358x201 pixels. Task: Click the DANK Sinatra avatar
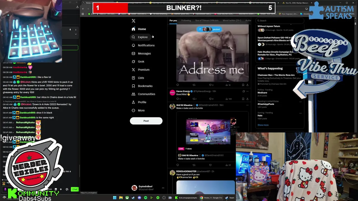pos(172,107)
